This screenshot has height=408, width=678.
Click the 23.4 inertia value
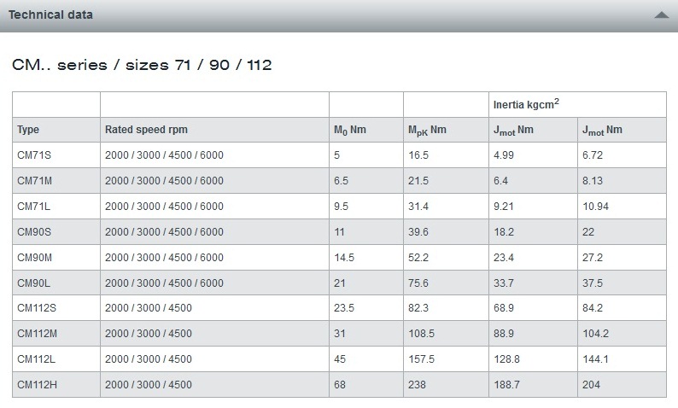pyautogui.click(x=504, y=258)
